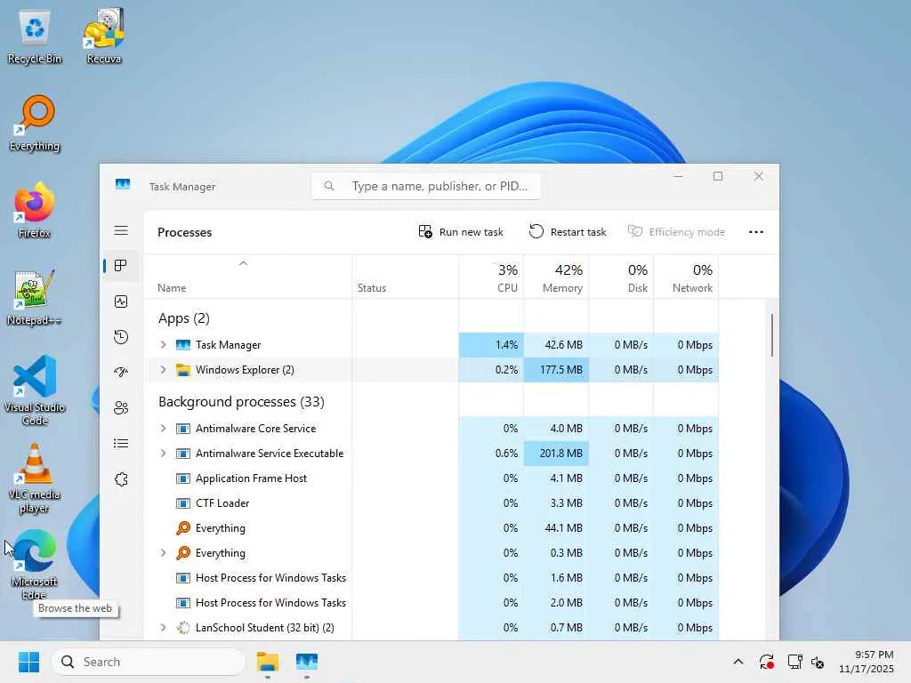This screenshot has height=683, width=911.
Task: Open the Windows Start menu
Action: [x=28, y=662]
